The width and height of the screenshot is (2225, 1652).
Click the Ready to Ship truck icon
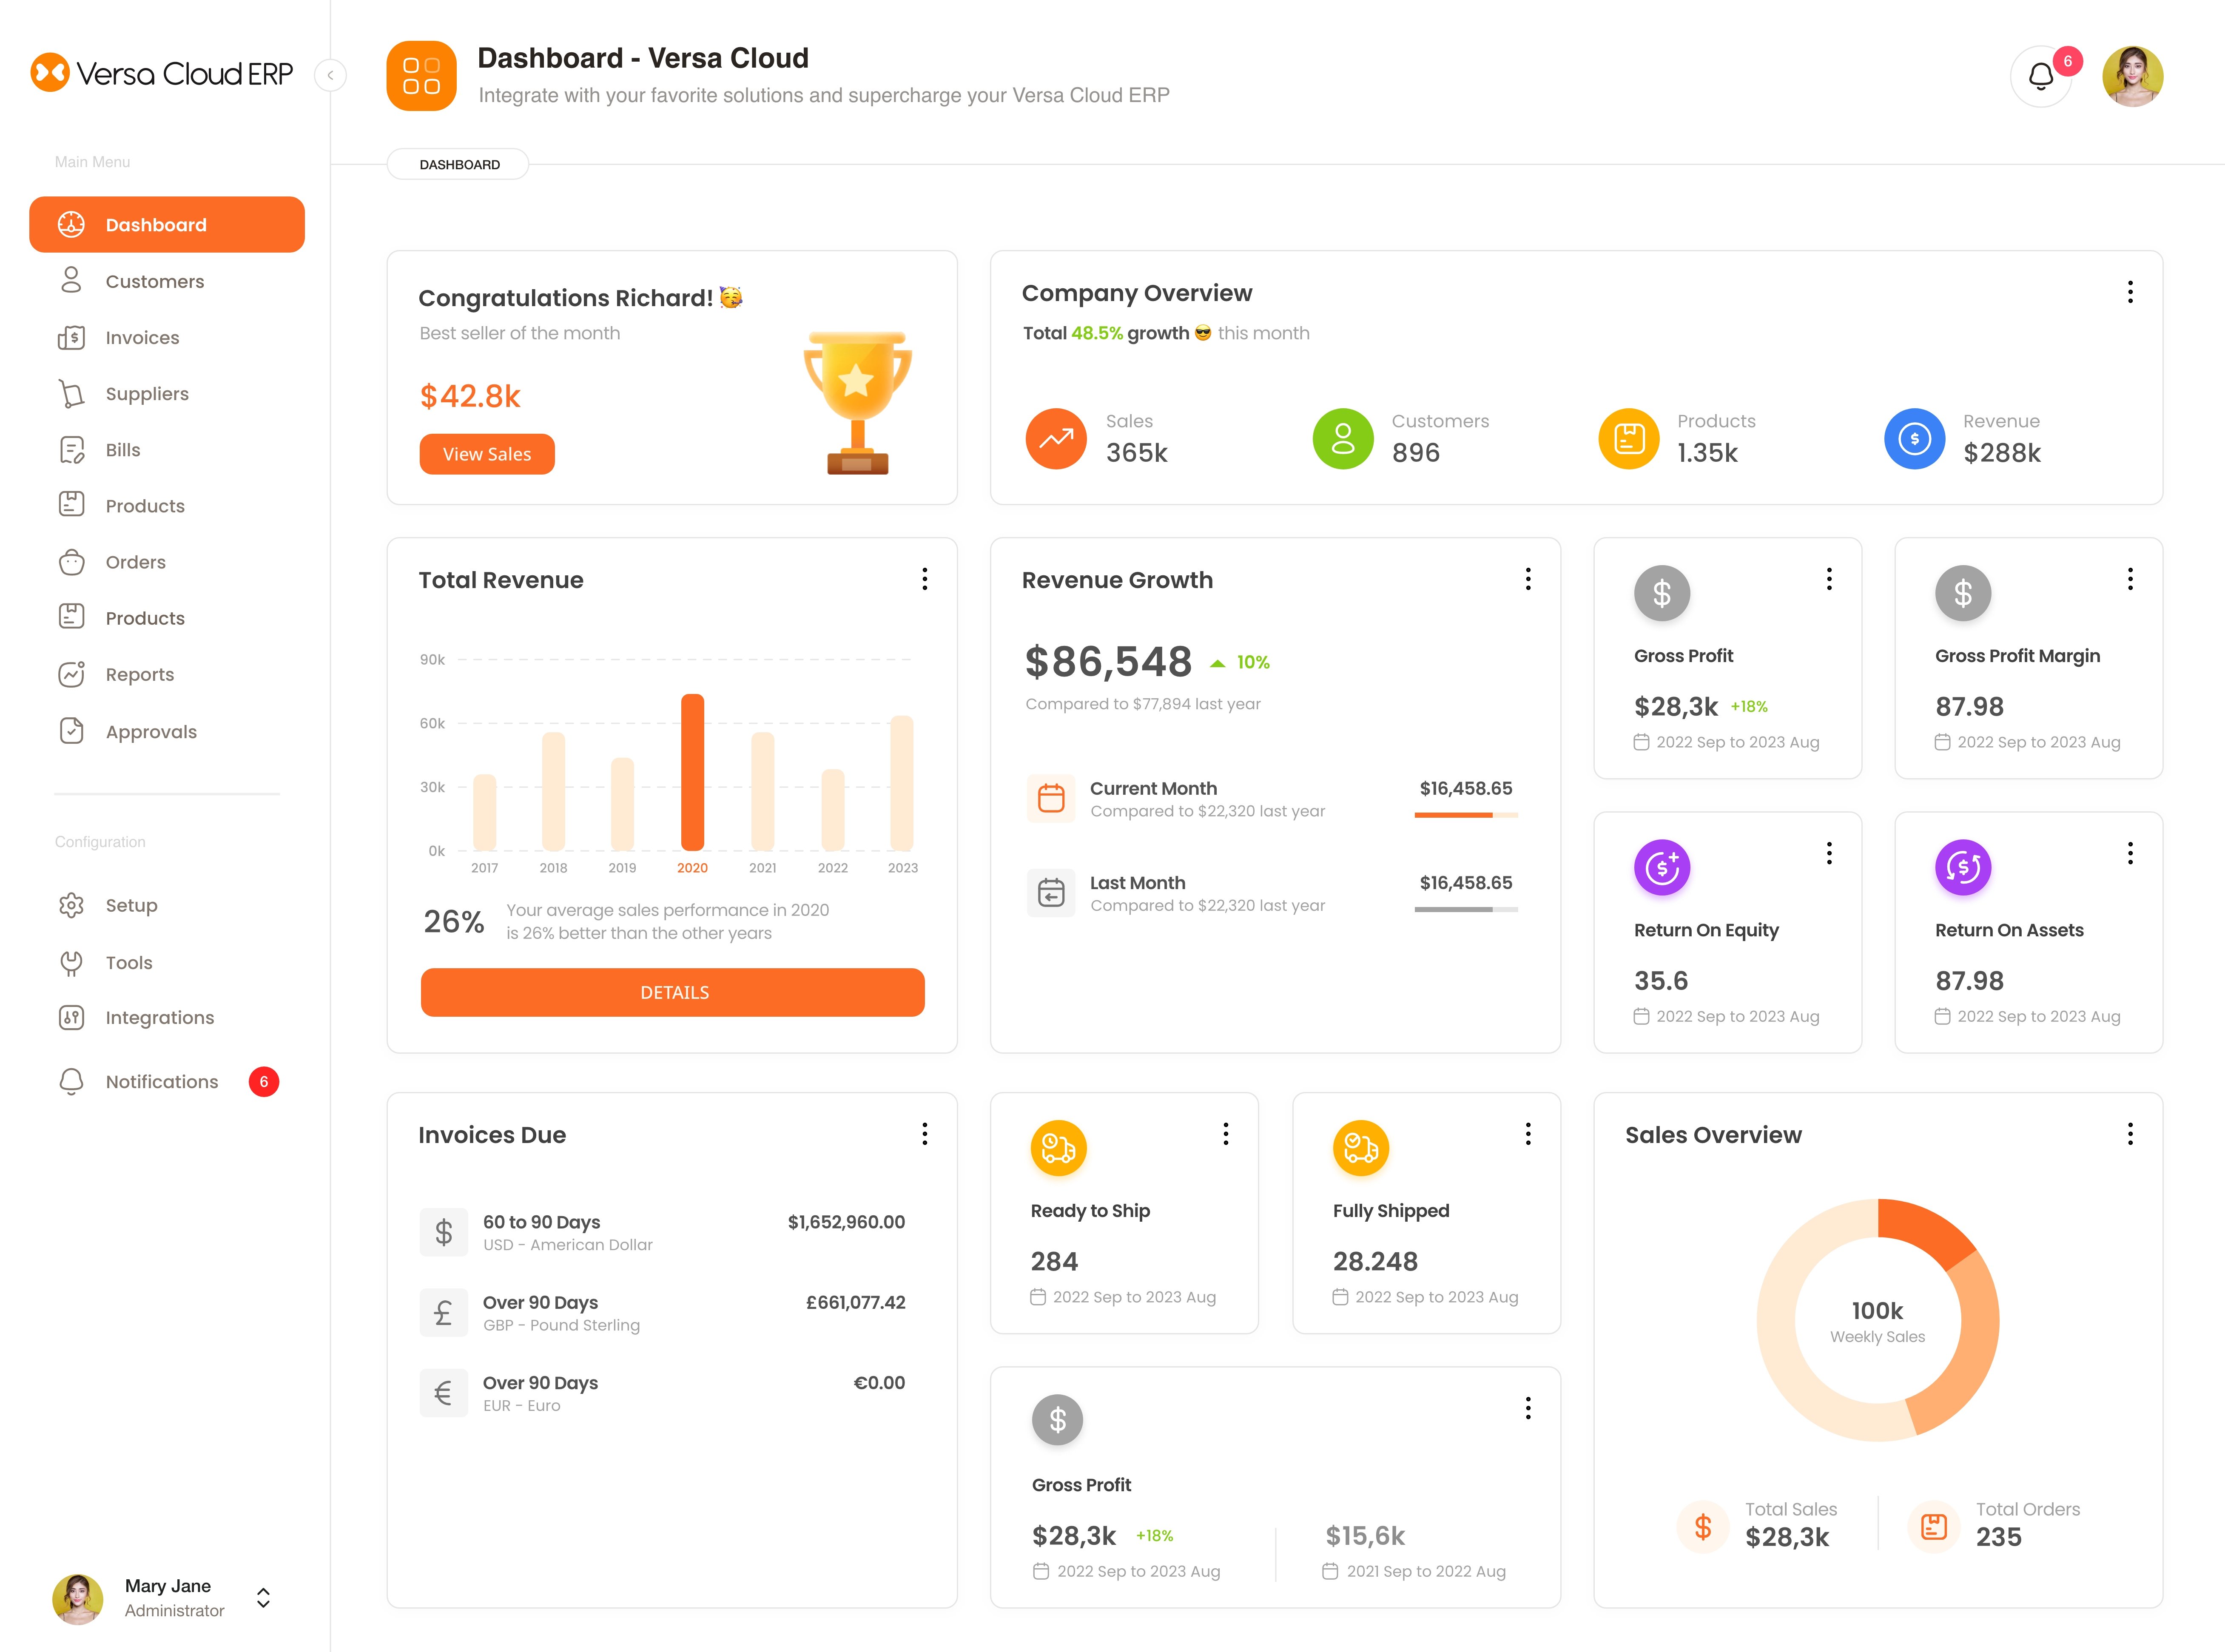pos(1058,1148)
